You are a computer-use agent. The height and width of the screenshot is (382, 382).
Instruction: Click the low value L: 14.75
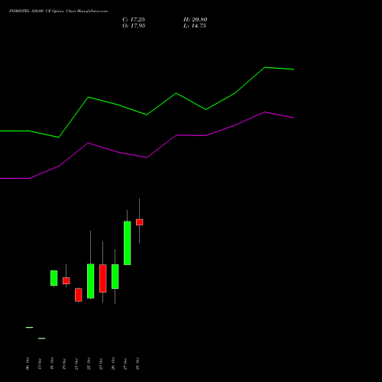tap(195, 26)
